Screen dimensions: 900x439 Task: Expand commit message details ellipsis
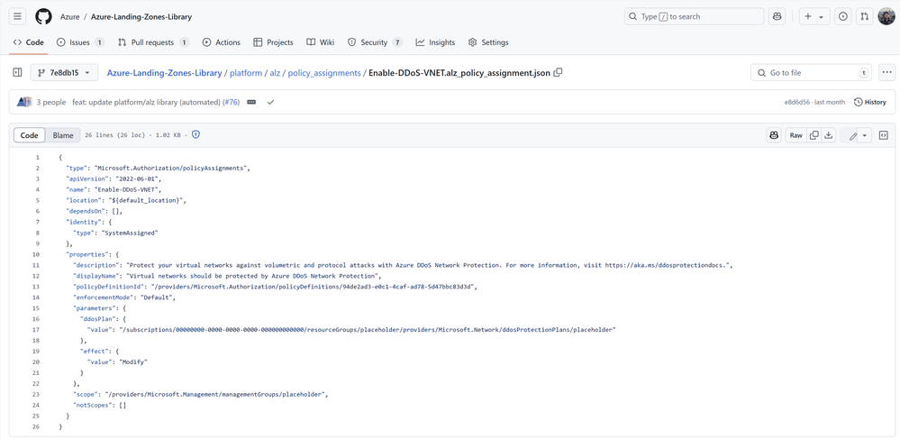pyautogui.click(x=251, y=102)
